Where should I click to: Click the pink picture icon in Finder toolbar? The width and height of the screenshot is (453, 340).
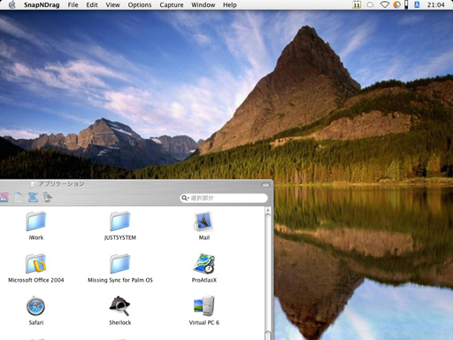tap(4, 197)
